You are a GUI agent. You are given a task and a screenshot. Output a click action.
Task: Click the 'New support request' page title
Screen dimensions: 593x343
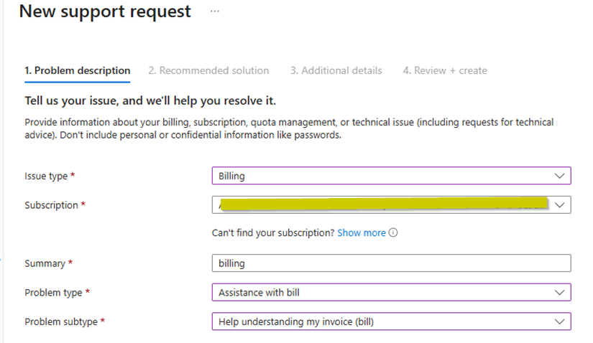(x=105, y=12)
